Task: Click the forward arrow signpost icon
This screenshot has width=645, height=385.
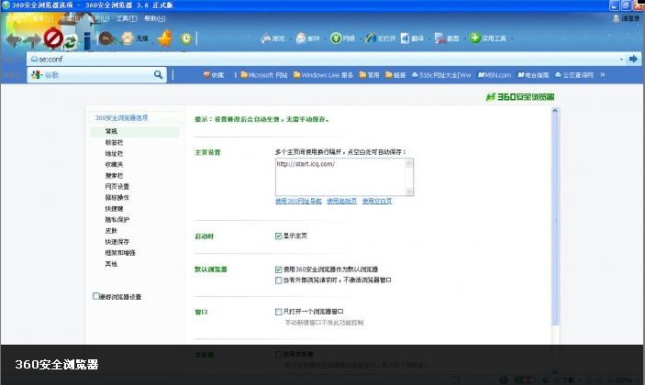Action: pyautogui.click(x=32, y=40)
